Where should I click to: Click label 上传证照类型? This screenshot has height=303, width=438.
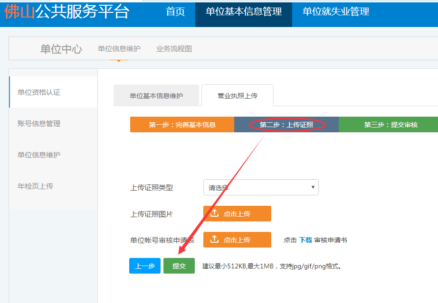152,188
